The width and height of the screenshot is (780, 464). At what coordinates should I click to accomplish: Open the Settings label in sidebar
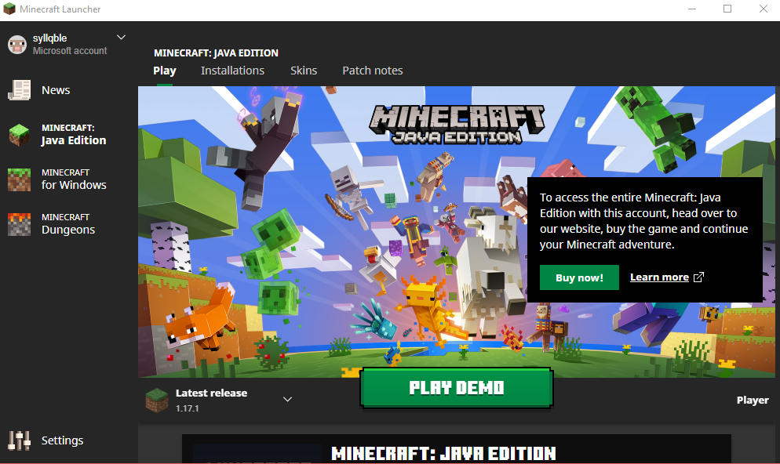pos(62,440)
